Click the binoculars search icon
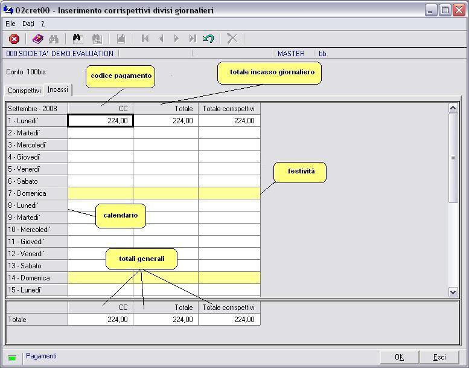The image size is (469, 368). (54, 39)
